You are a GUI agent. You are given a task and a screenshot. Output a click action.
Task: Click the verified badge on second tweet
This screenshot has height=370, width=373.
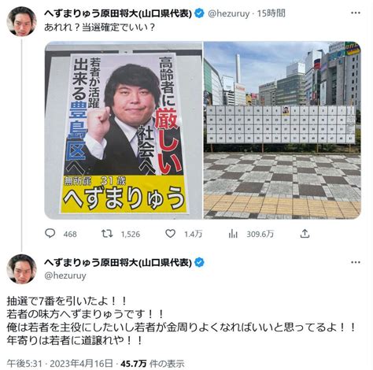click(200, 262)
